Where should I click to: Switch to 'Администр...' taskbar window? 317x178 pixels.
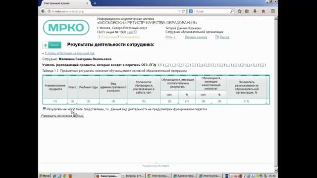click(184, 176)
